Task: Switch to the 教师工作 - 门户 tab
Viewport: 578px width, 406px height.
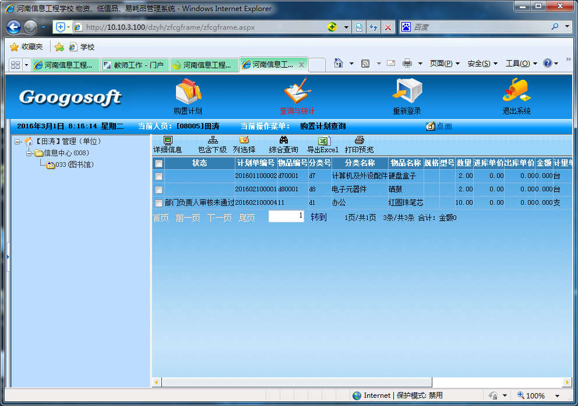Action: (x=135, y=65)
